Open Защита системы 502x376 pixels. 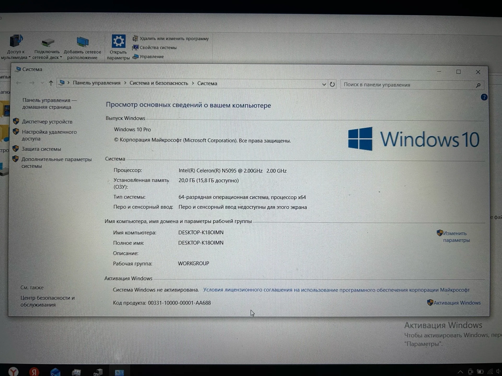pyautogui.click(x=41, y=149)
